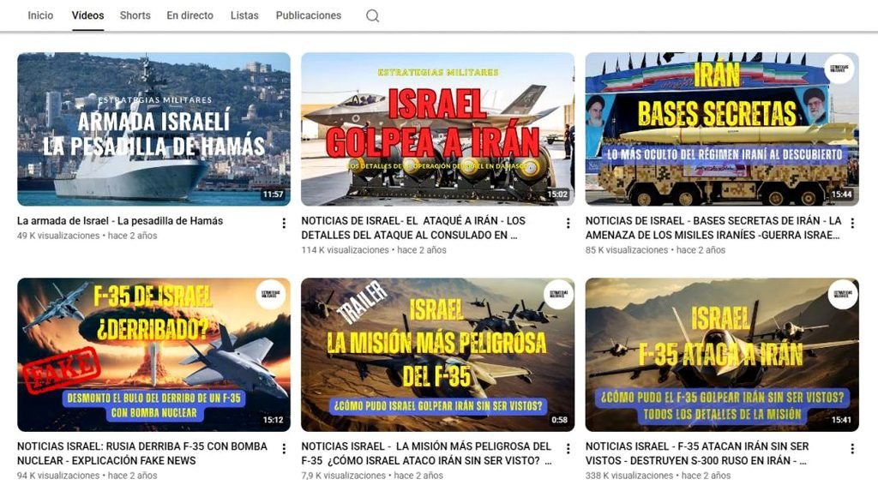This screenshot has width=878, height=497.
Task: Play the Irán Bases Secretas thumbnail
Action: point(722,129)
